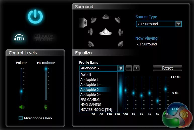Open the Source Type dropdown arrow
The width and height of the screenshot is (194, 130).
tap(178, 24)
